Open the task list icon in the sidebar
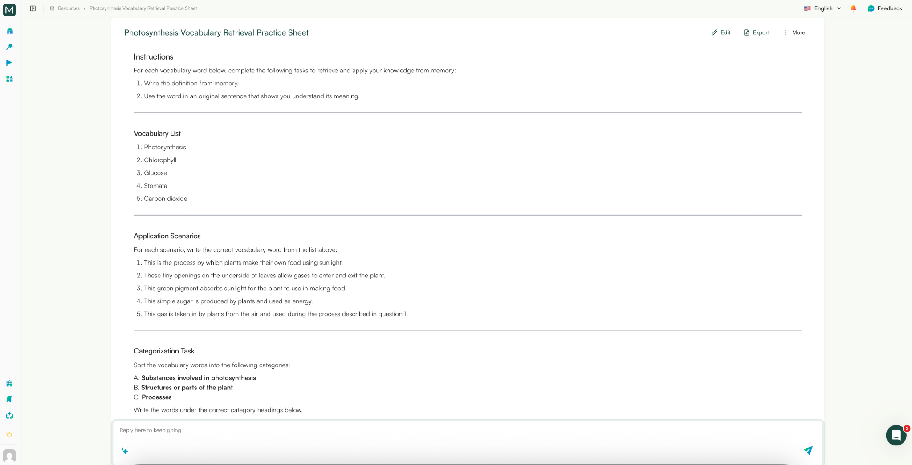The image size is (912, 465). point(9,79)
